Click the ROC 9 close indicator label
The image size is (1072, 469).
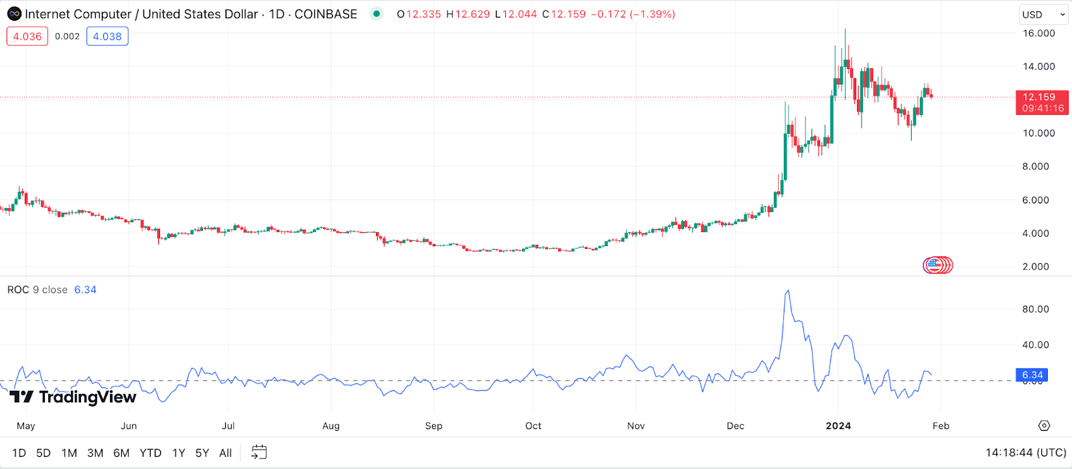[x=38, y=290]
